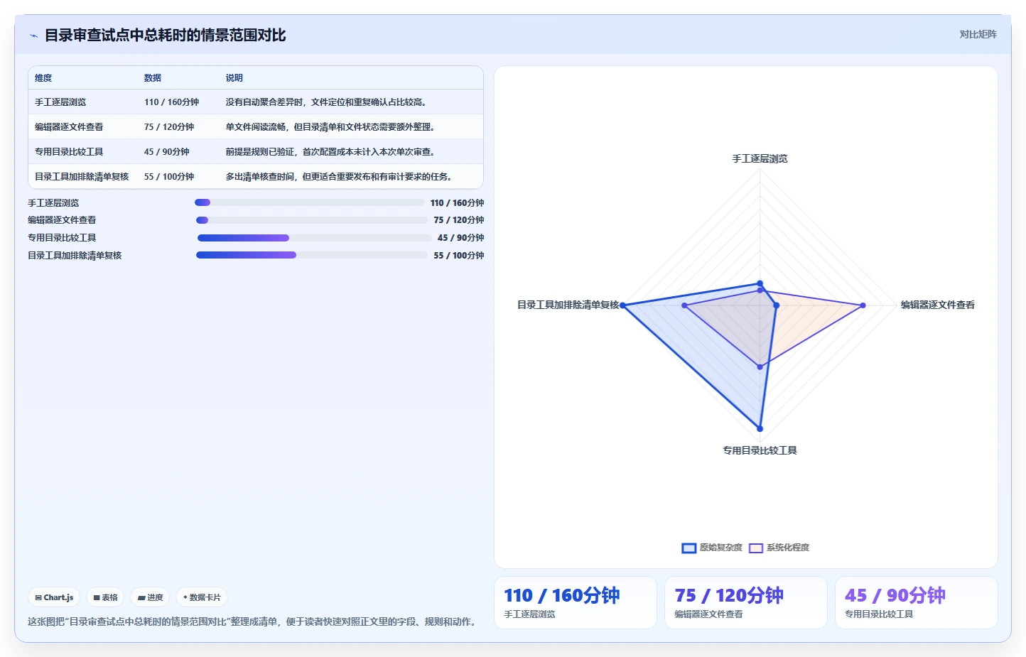This screenshot has height=657, width=1026.
Task: Open the 45 / 90分钟 stat card
Action: [917, 602]
